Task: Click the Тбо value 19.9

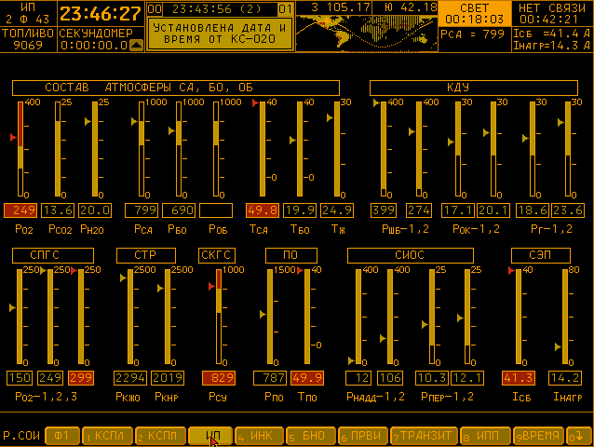Action: click(300, 210)
